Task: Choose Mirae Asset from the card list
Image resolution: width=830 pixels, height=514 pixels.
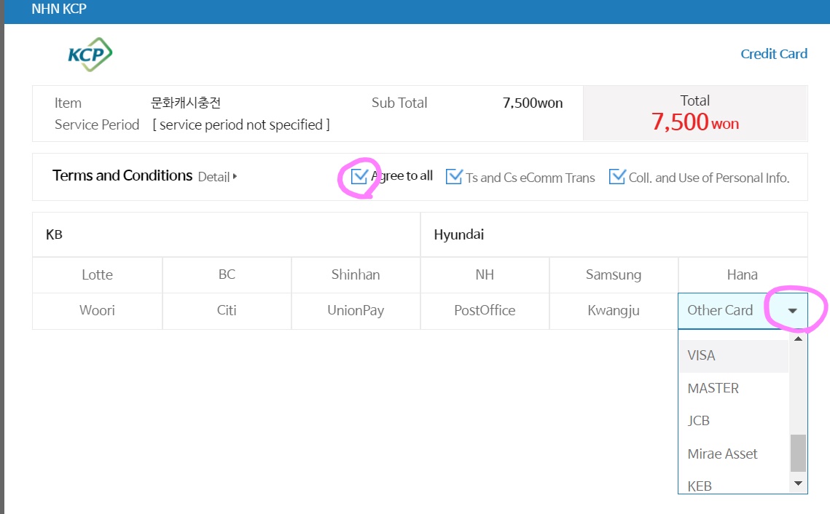Action: 735,454
